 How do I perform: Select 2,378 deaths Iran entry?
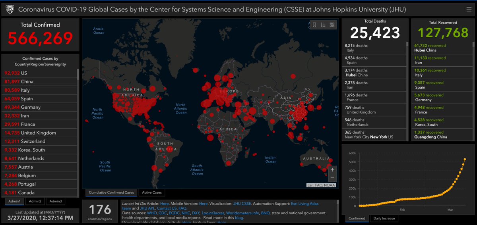pos(374,85)
